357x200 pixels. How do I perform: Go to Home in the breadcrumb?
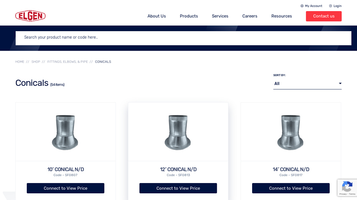pos(20,62)
